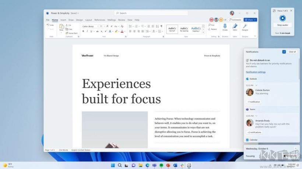The width and height of the screenshot is (302, 169).
Task: Toggle Bold formatting
Action: coord(83,31)
